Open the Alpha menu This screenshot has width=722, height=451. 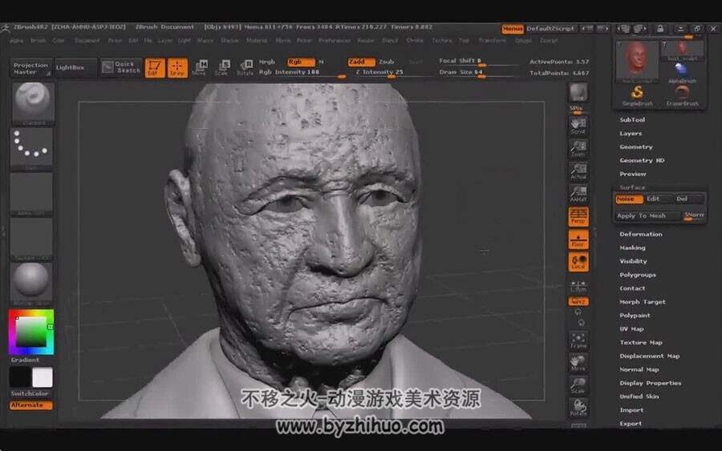click(x=17, y=41)
